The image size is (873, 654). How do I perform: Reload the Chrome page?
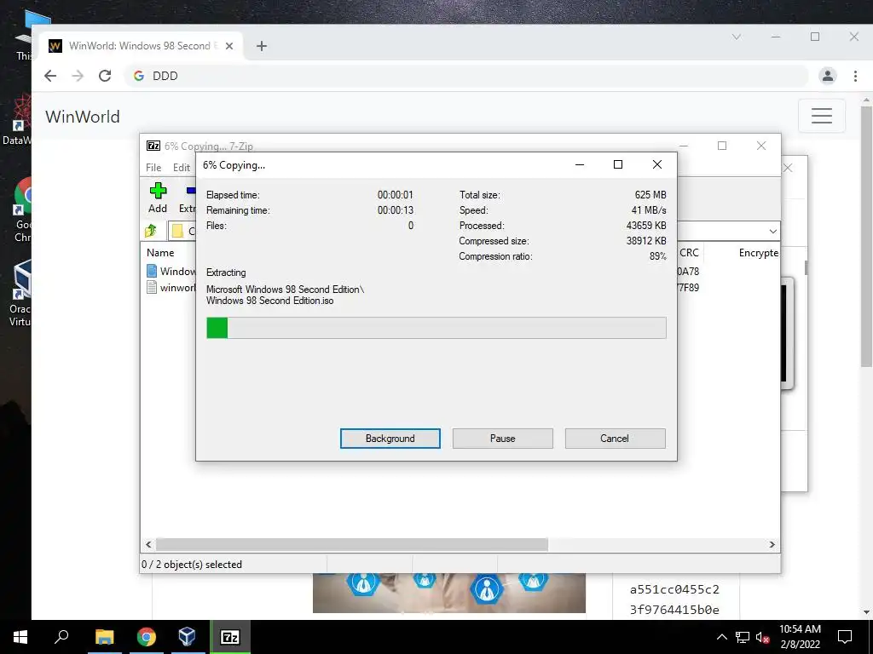105,76
